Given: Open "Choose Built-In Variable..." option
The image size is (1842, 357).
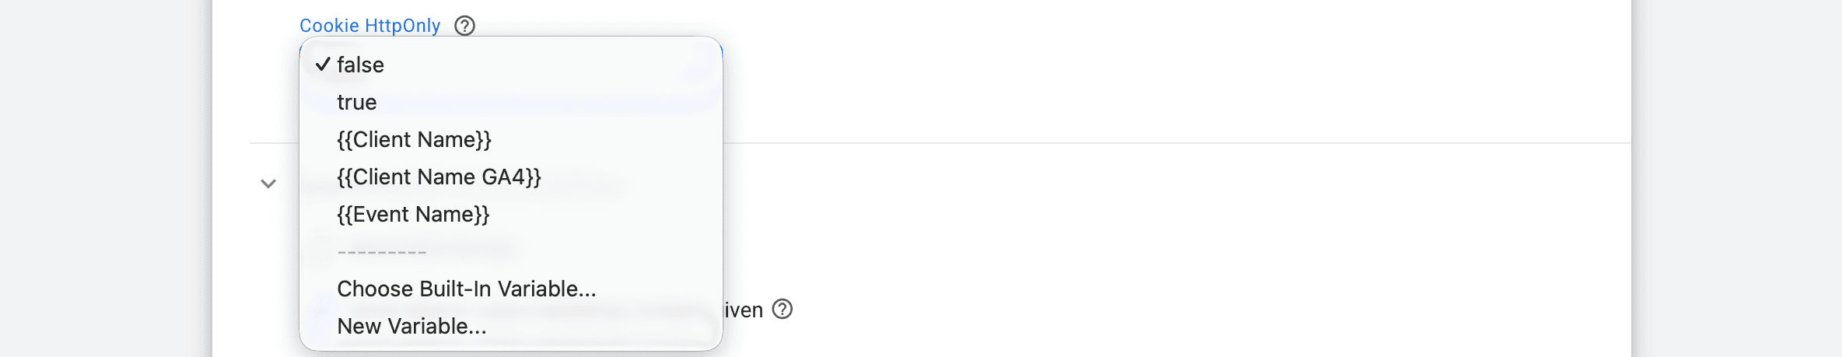Looking at the screenshot, I should coord(467,289).
